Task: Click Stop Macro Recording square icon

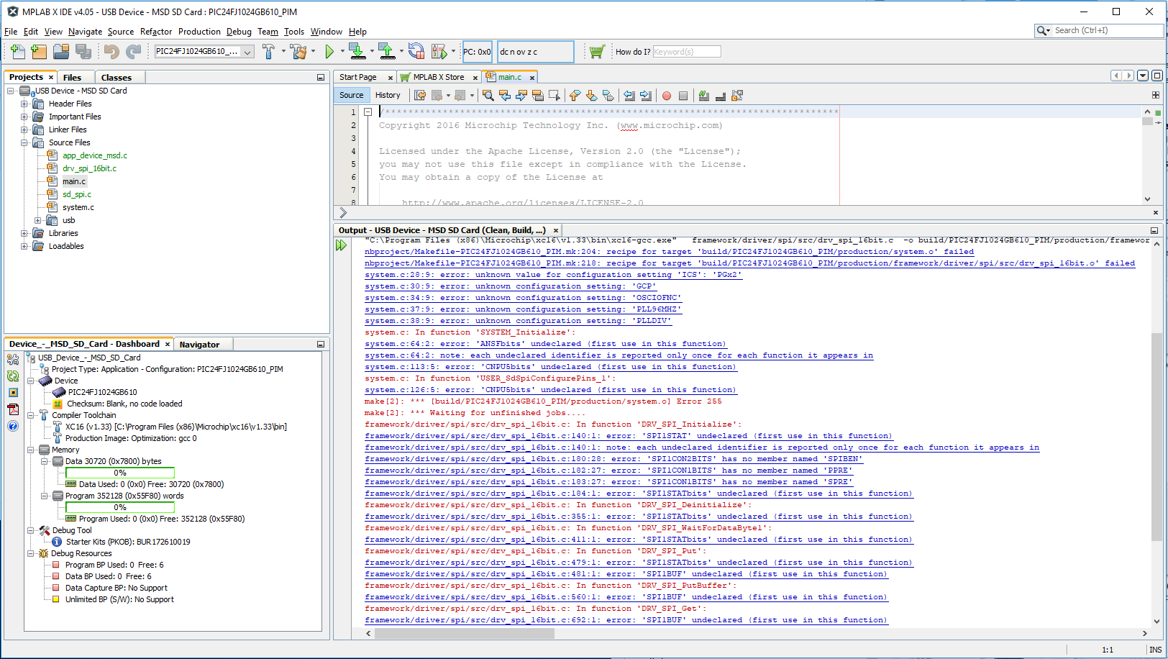Action: coord(683,95)
